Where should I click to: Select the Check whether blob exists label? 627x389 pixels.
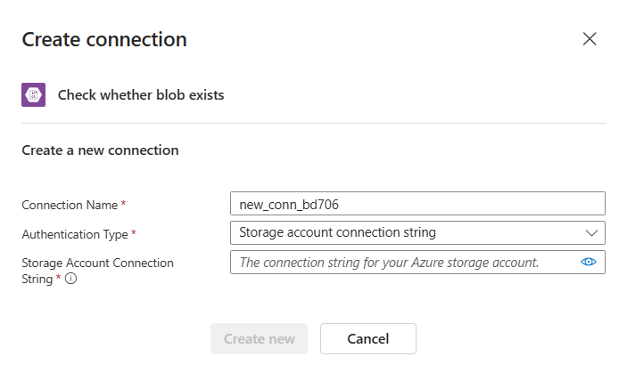(141, 95)
